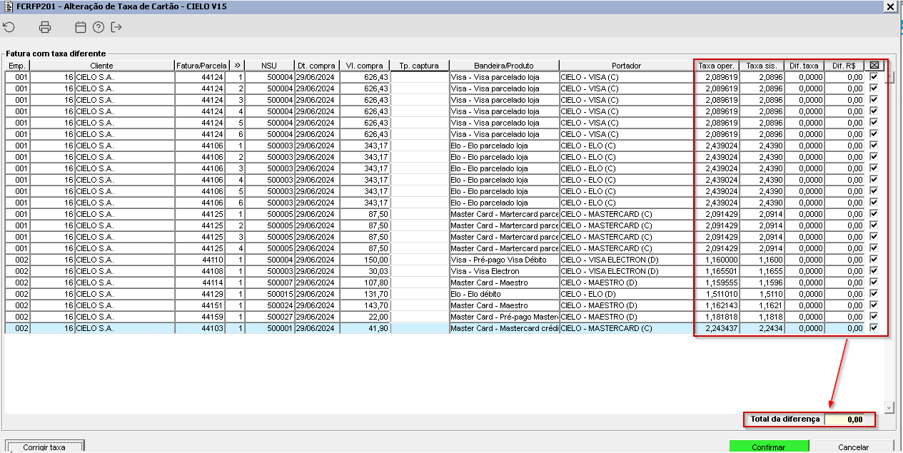
Task: Click the exit arrow toolbar icon
Action: pyautogui.click(x=117, y=27)
